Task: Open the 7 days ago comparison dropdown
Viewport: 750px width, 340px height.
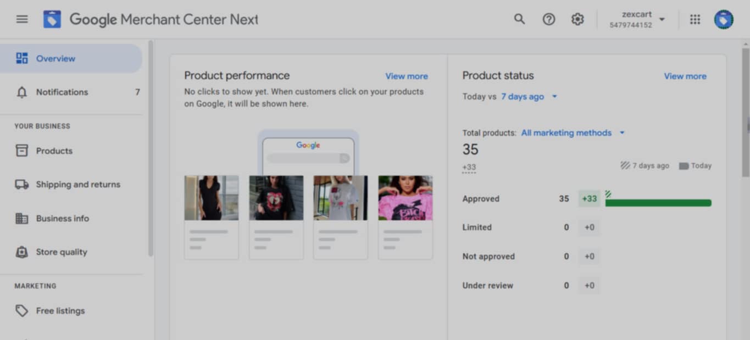Action: point(529,97)
